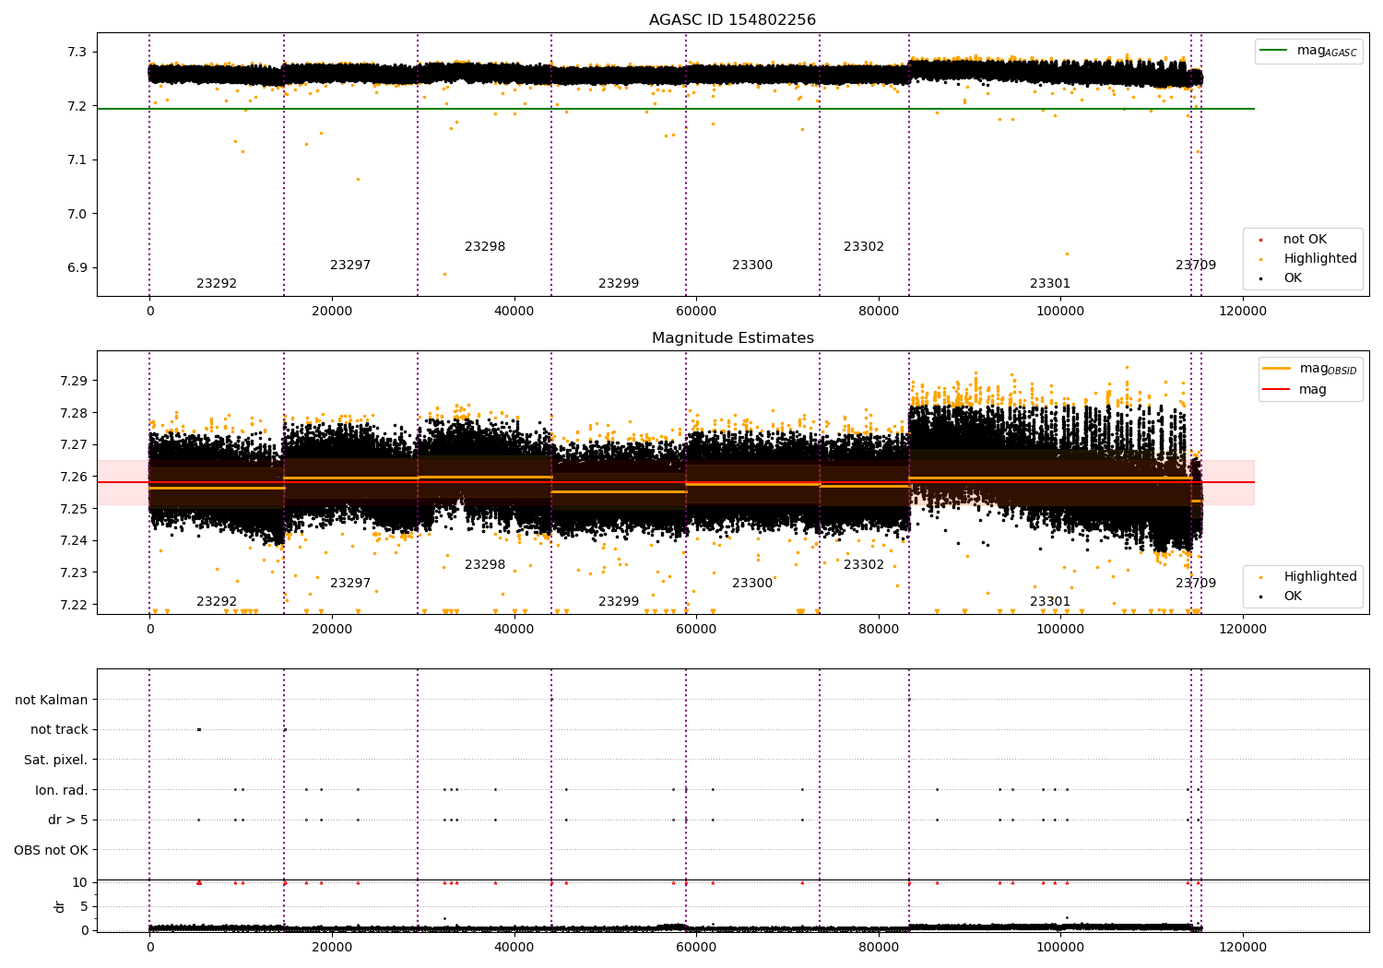Image resolution: width=1383 pixels, height=968 pixels.
Task: Click OBSID label 23300 in the top plot
Action: pos(752,266)
